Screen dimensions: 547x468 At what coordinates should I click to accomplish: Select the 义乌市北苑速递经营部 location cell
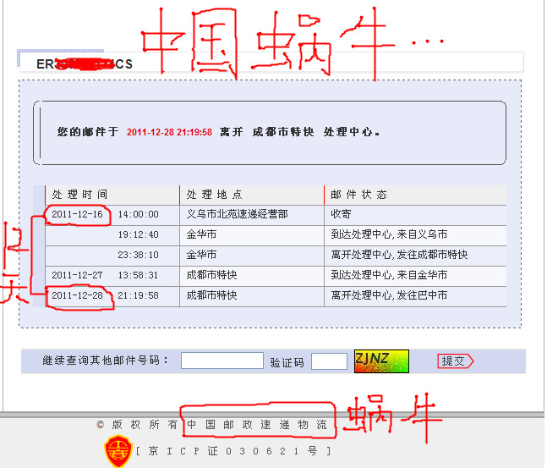pyautogui.click(x=237, y=215)
